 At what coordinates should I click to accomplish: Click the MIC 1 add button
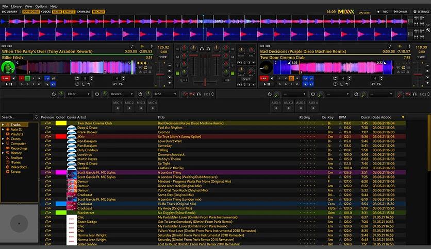coord(118,109)
